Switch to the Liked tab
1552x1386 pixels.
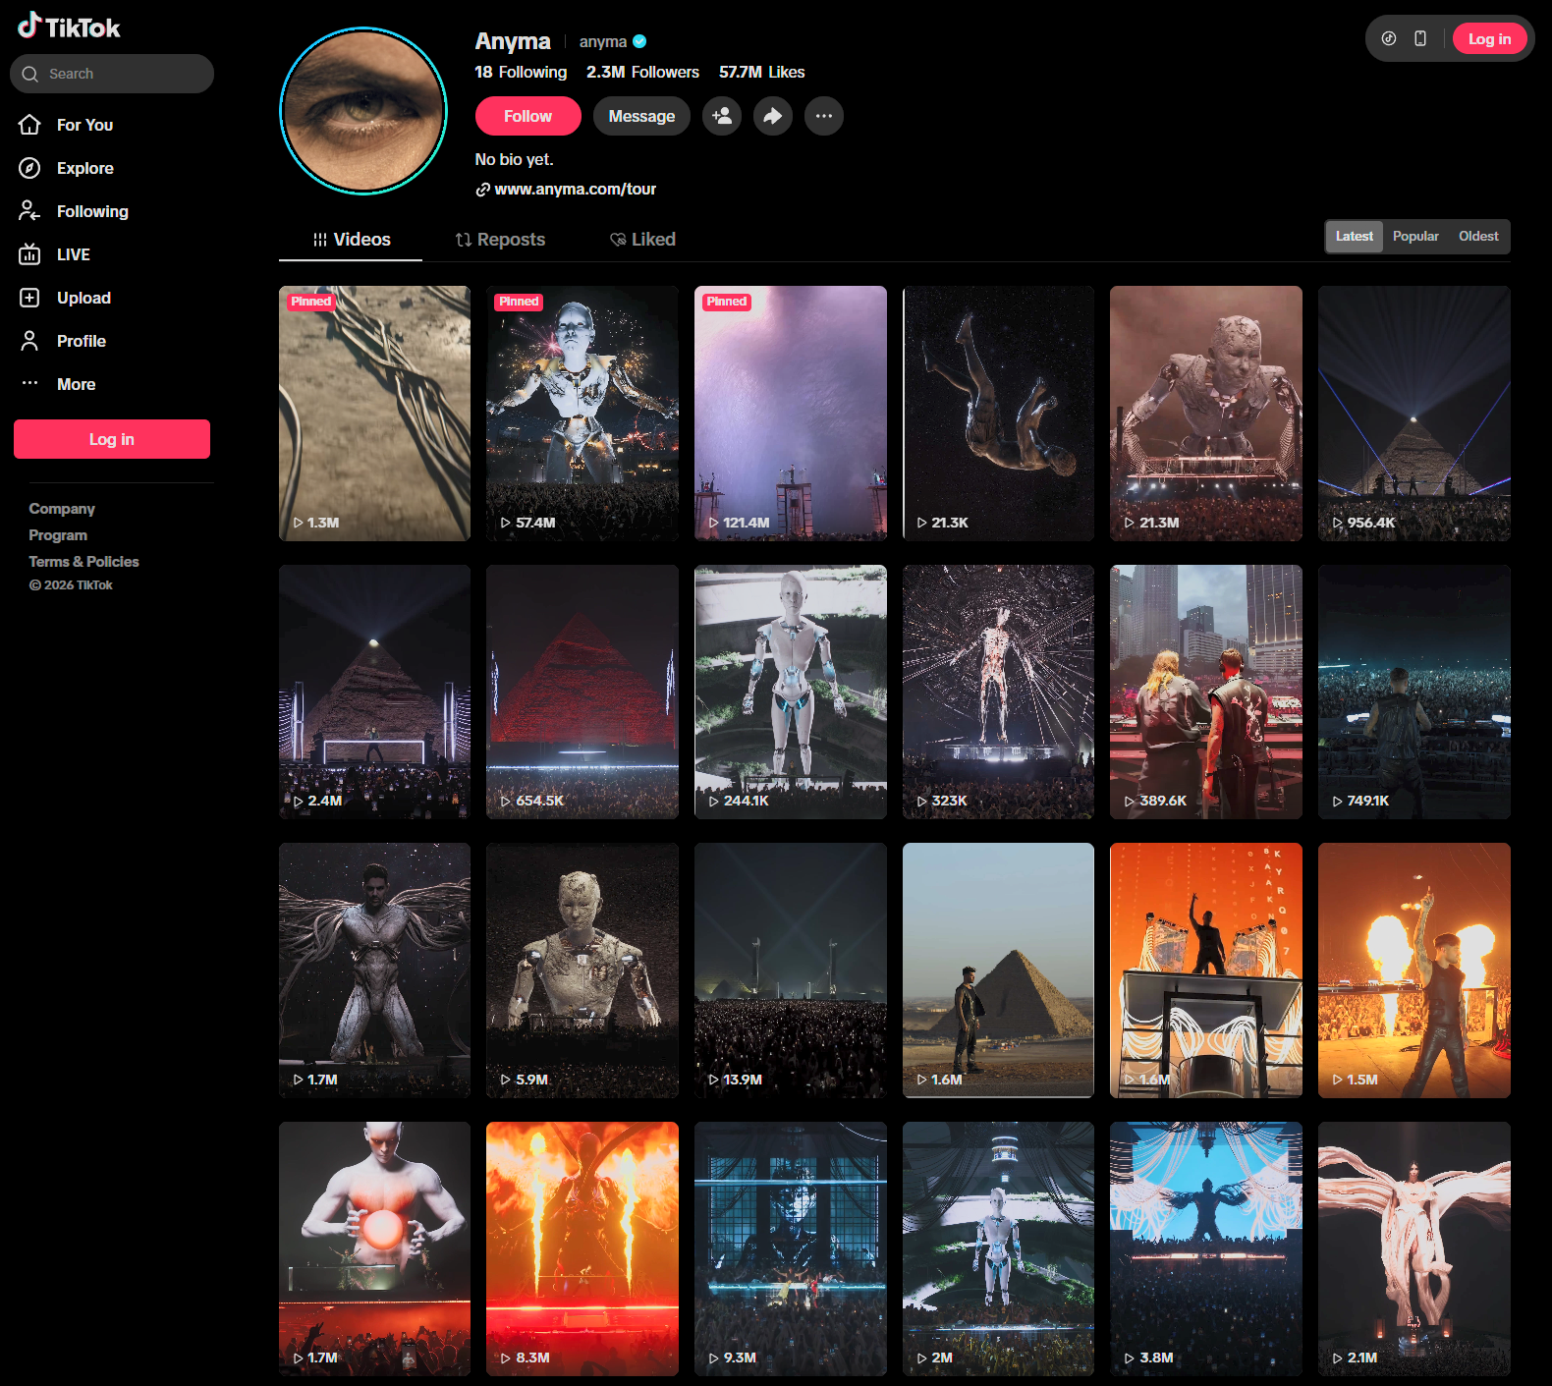pos(642,240)
